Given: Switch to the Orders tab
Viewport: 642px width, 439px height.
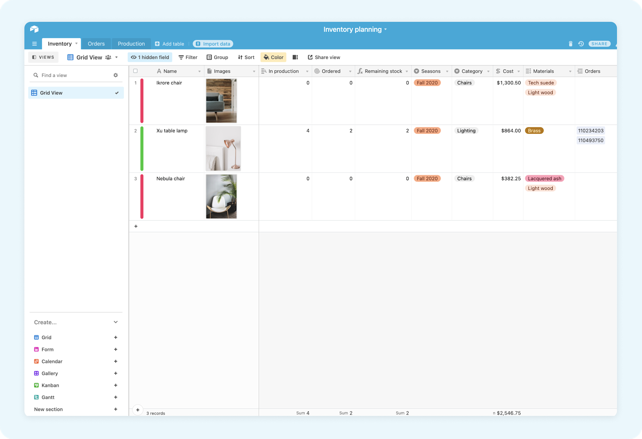Looking at the screenshot, I should [96, 43].
